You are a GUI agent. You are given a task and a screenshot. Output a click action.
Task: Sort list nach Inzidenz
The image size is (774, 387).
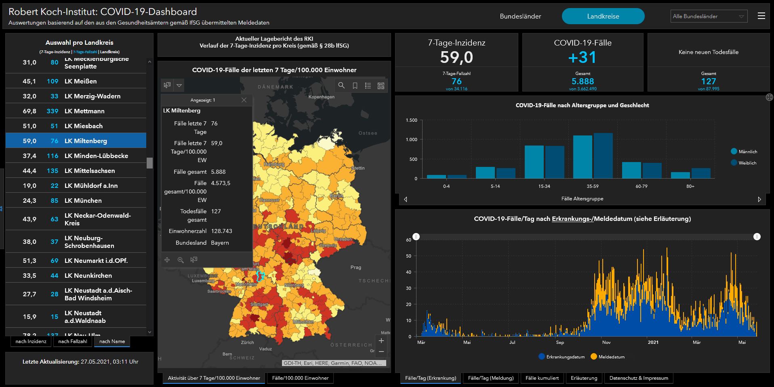(31, 341)
